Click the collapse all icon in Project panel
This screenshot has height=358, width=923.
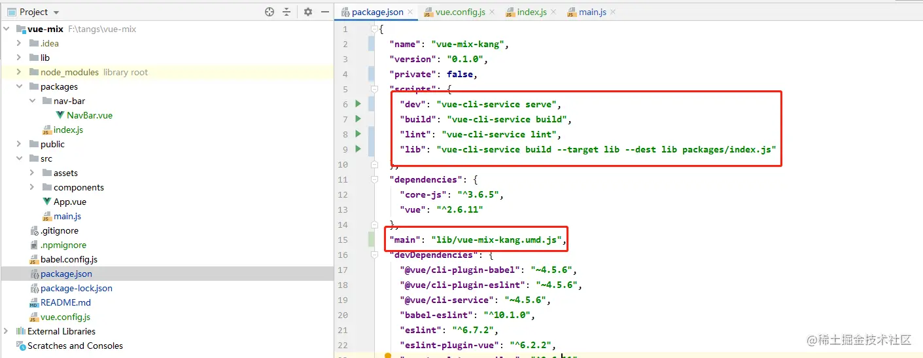287,12
